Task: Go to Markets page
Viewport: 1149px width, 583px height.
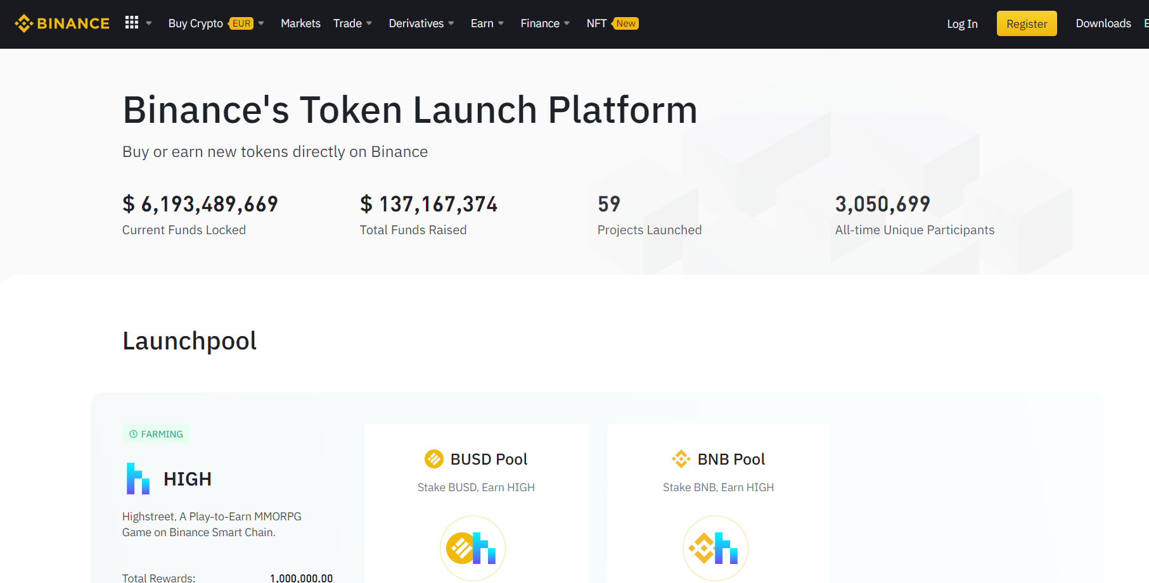Action: pos(300,23)
